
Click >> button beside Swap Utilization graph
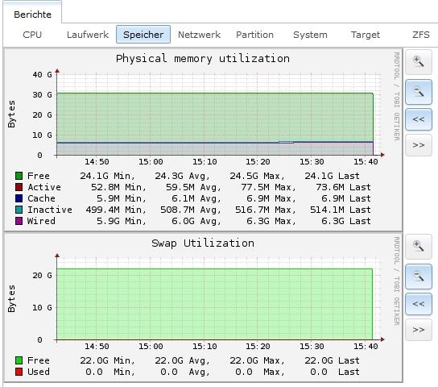tap(419, 330)
